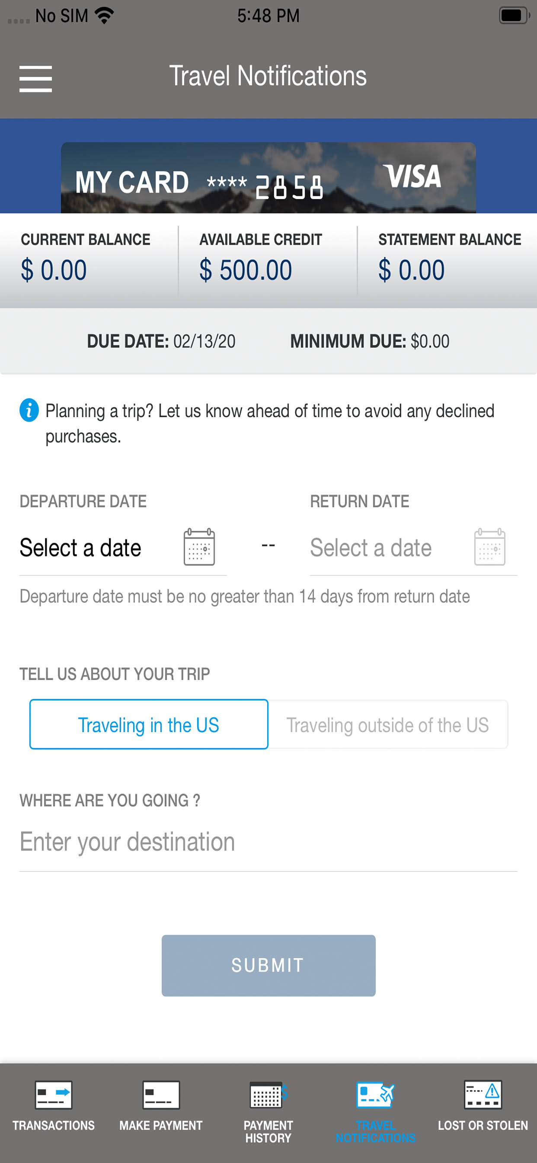Open Transactions tab icon
The height and width of the screenshot is (1163, 537).
(54, 1094)
